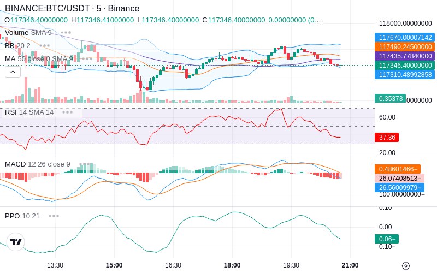Click the green 0.06 PPO value label
The image size is (437, 273).
387,239
